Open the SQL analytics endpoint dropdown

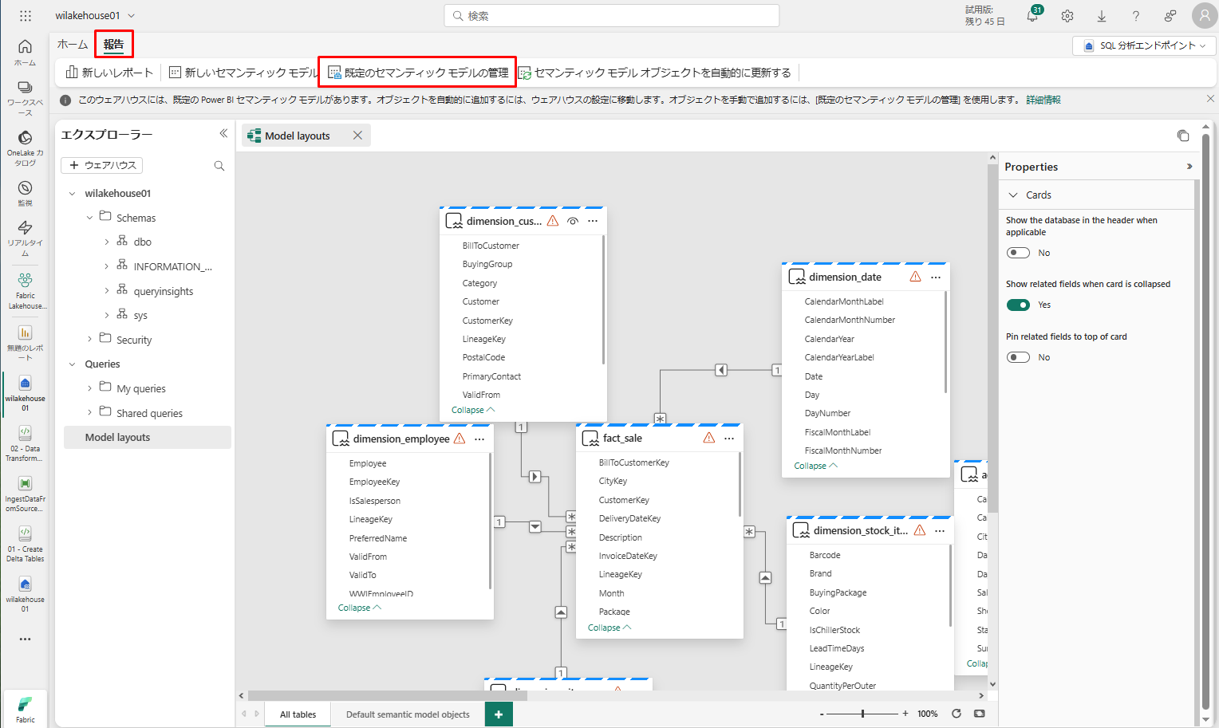[x=1143, y=46]
